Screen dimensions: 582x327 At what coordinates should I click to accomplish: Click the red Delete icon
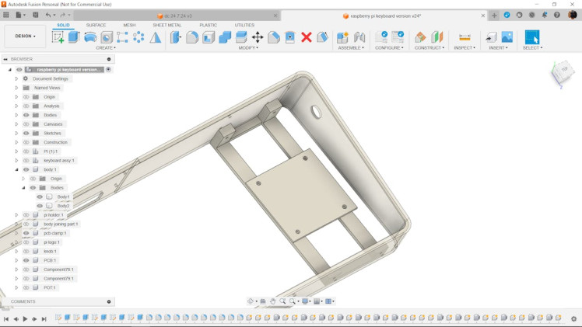pyautogui.click(x=307, y=37)
